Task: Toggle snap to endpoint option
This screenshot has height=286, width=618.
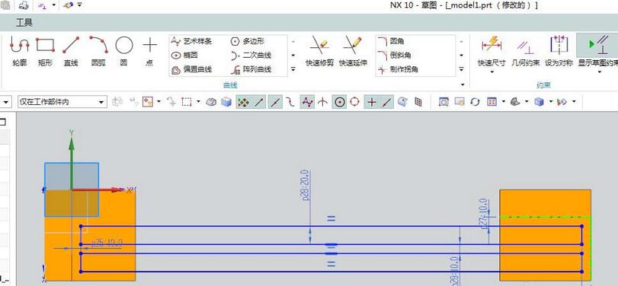Action: [259, 102]
